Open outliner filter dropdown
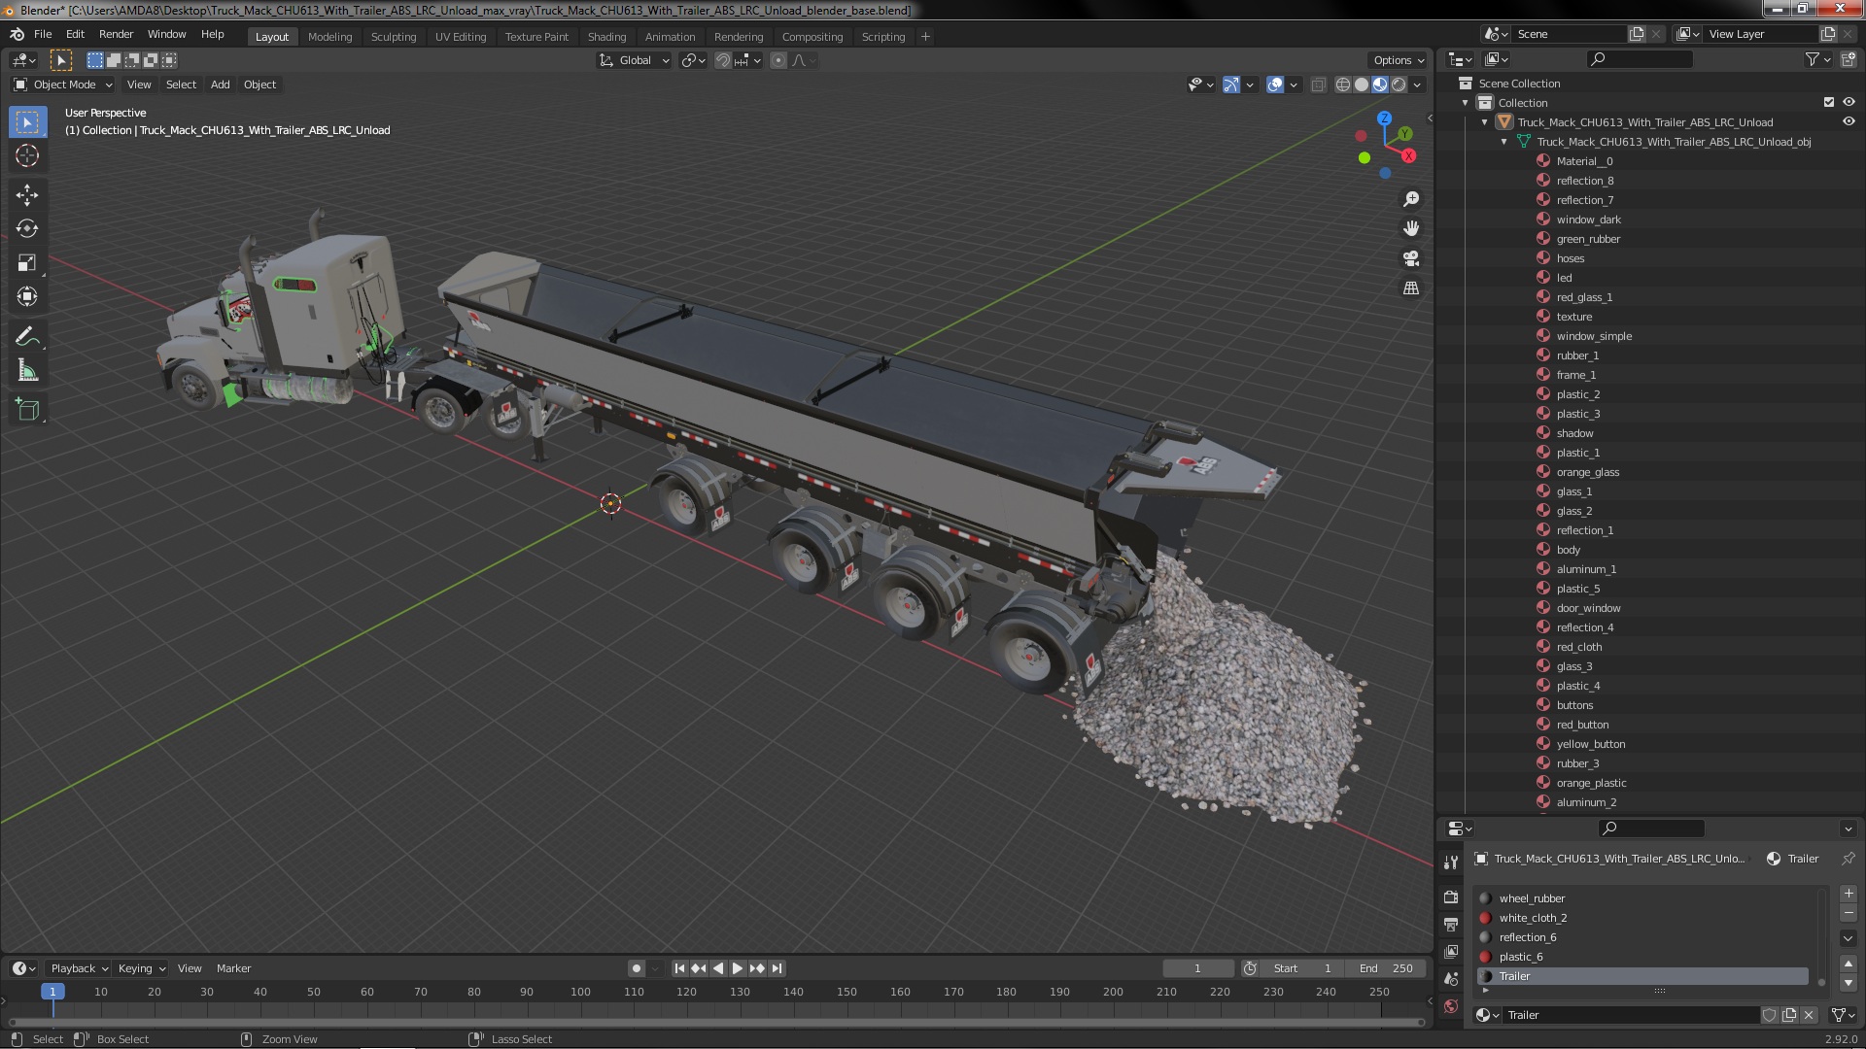The image size is (1866, 1049). 1817,59
